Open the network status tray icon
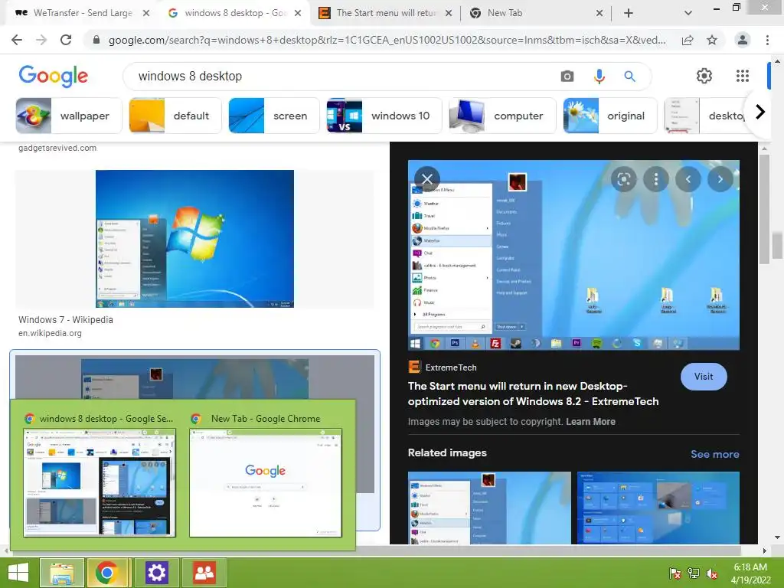 pos(694,573)
